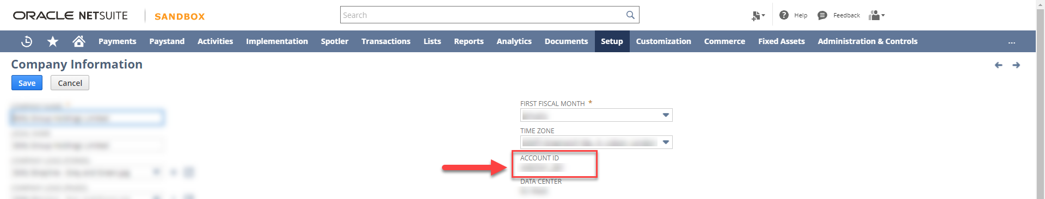
Task: Open the Analytics menu
Action: tap(514, 41)
